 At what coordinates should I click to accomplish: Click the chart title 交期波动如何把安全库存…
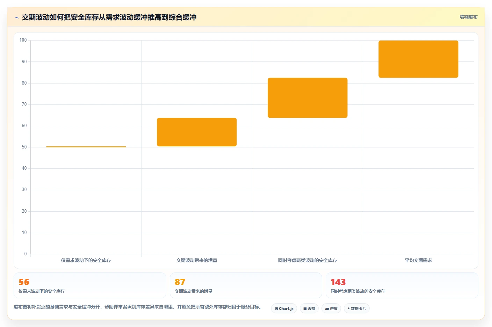click(x=109, y=17)
